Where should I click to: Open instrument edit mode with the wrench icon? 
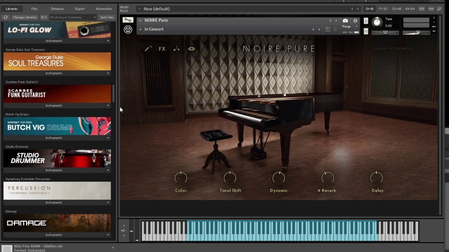point(128,20)
